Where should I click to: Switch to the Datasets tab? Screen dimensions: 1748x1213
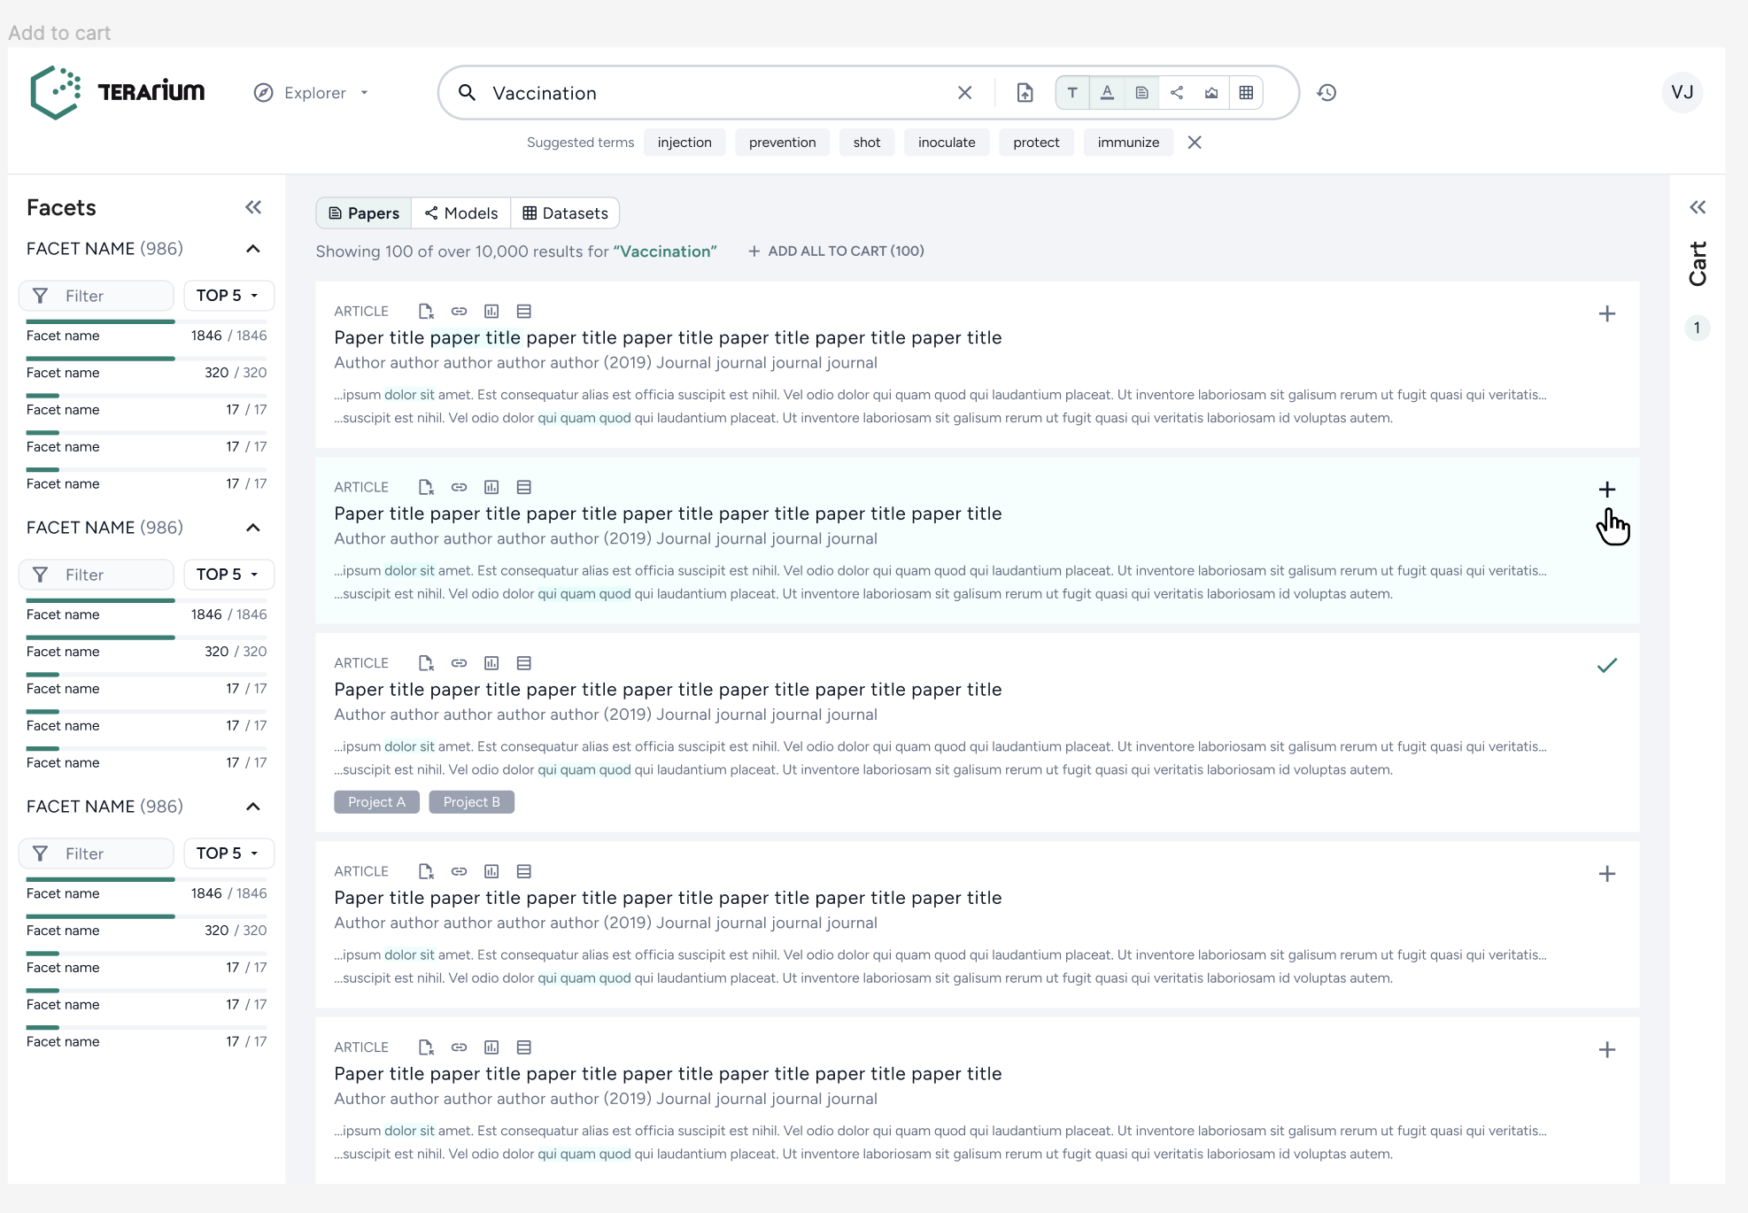565,212
